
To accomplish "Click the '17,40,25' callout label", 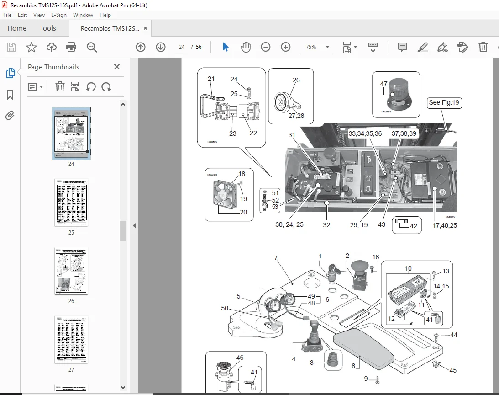I will pos(445,225).
